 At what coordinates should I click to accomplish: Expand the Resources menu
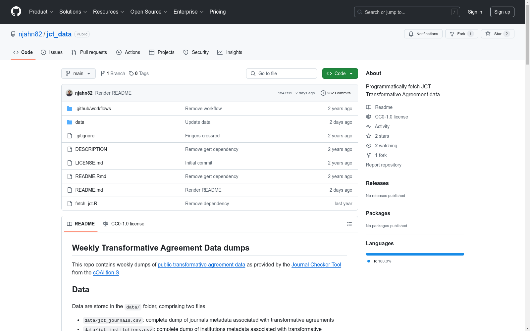click(109, 12)
